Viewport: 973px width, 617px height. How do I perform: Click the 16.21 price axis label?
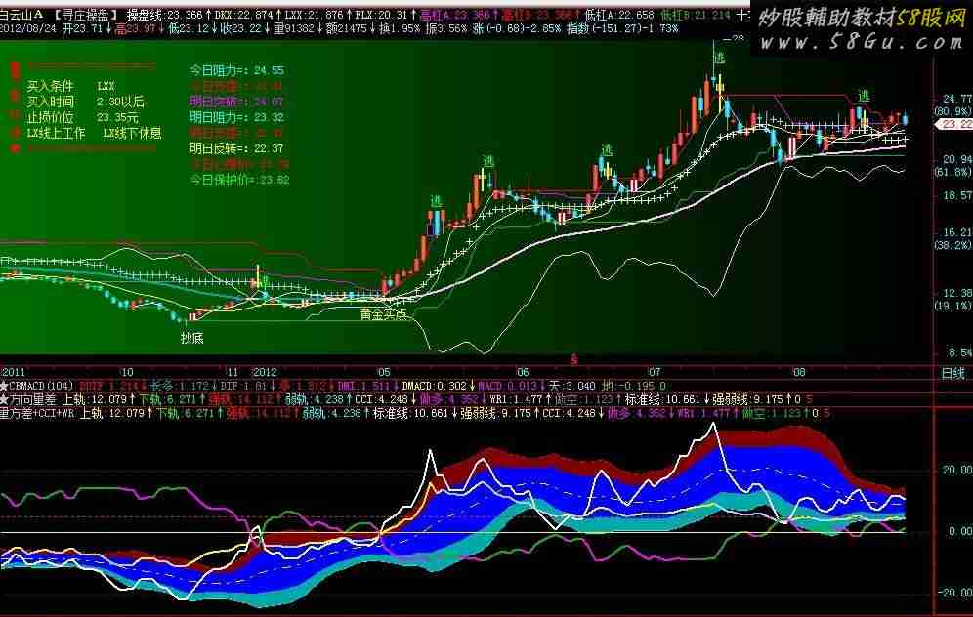(x=956, y=232)
